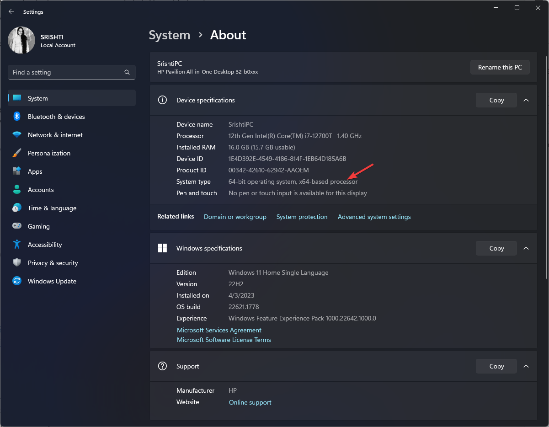Collapse the Windows specifications section
This screenshot has width=549, height=427.
point(526,248)
